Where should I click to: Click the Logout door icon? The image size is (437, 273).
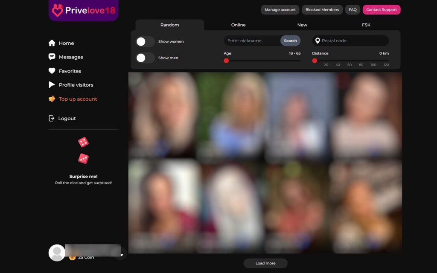tap(52, 118)
